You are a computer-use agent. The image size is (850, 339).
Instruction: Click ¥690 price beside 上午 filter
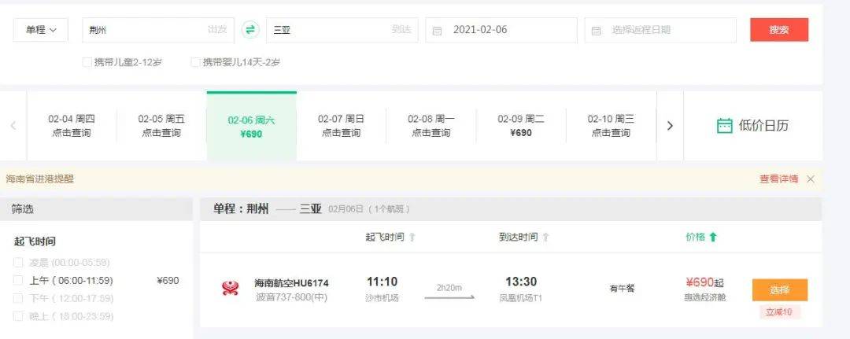coord(168,281)
